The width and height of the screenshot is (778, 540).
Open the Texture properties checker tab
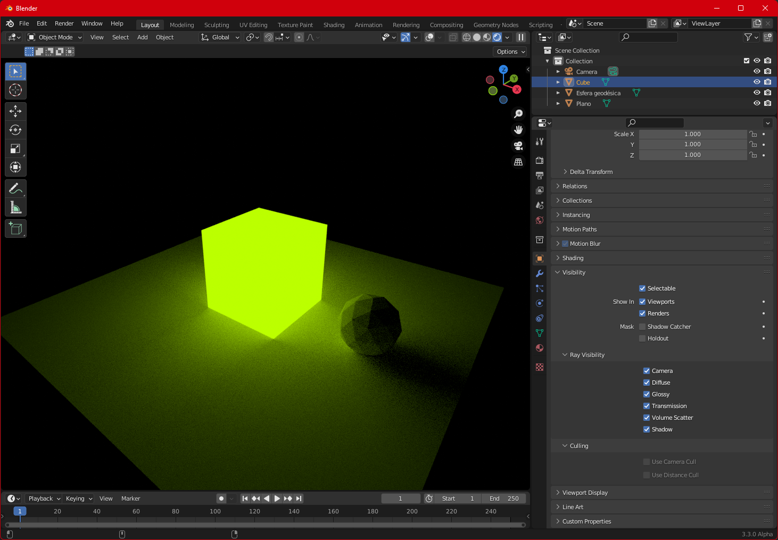[540, 367]
